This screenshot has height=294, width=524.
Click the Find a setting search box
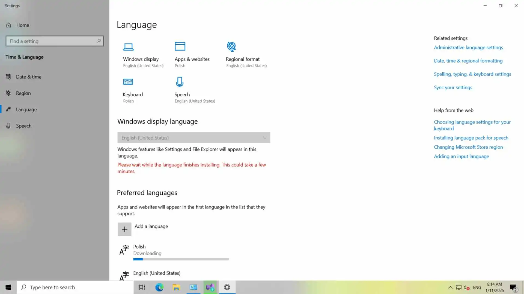(x=52, y=41)
